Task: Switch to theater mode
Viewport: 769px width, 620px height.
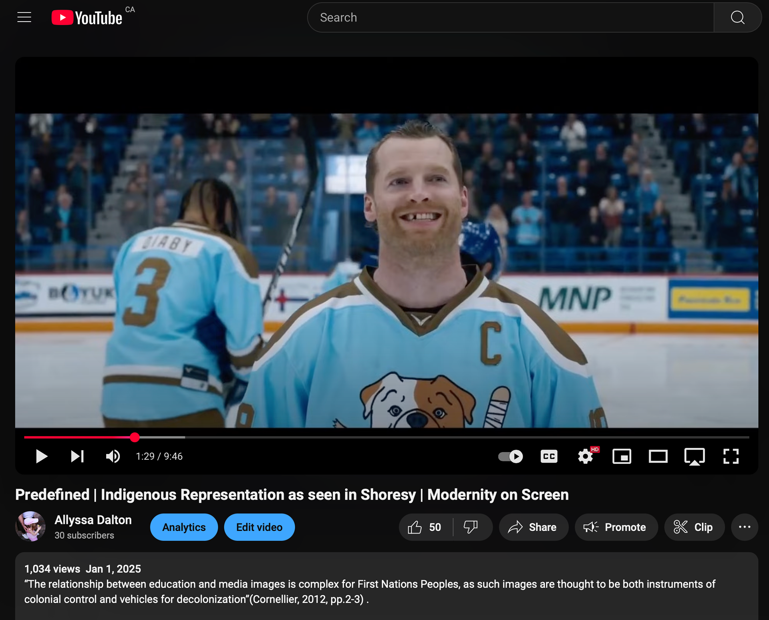Action: pos(658,456)
